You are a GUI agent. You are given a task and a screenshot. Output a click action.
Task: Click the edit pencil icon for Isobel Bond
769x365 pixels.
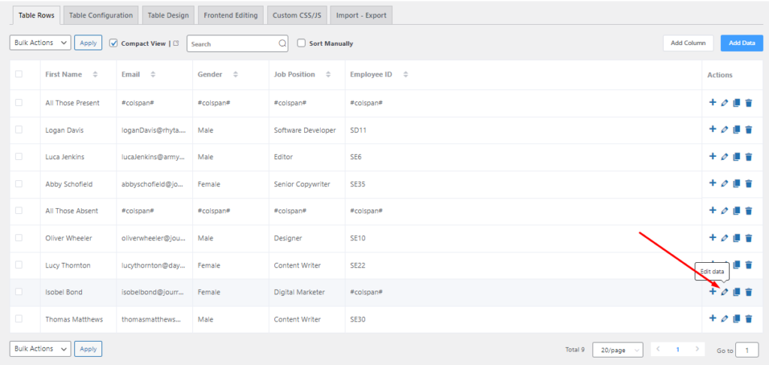(x=725, y=292)
